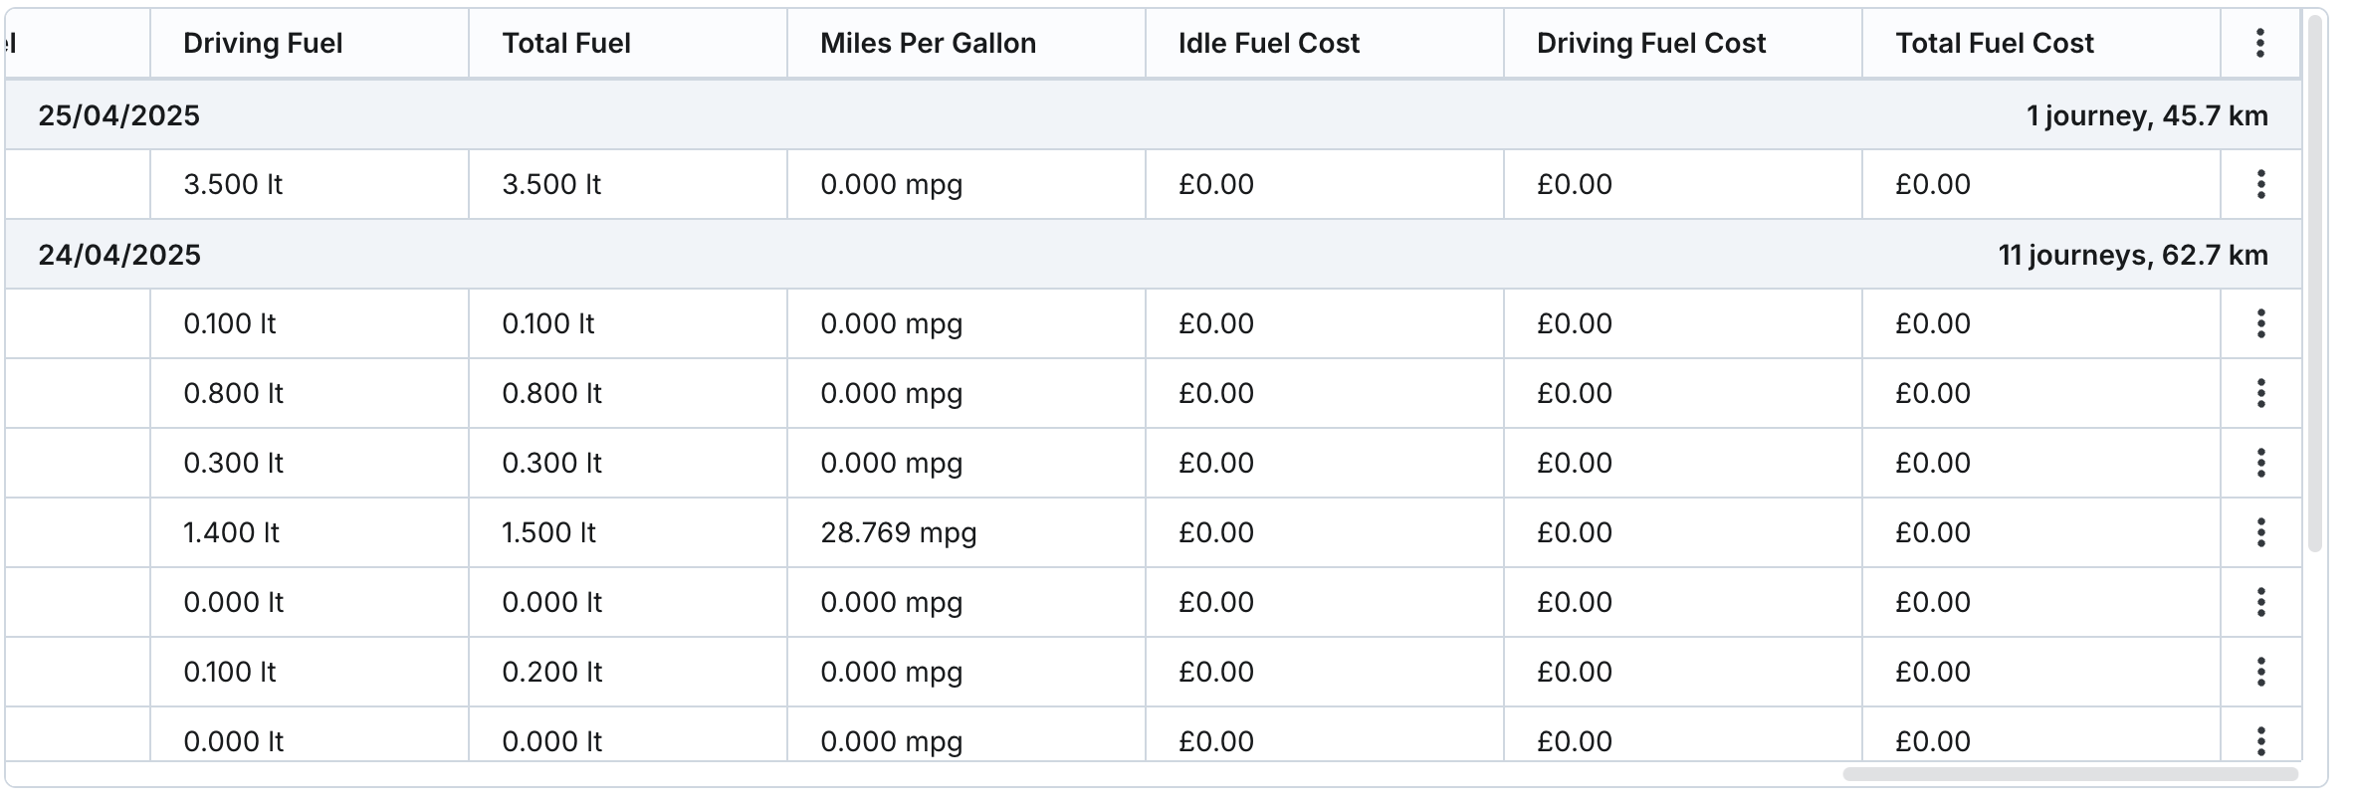Click the Driving Fuel Cost header
This screenshot has width=2355, height=804.
pos(1650,43)
